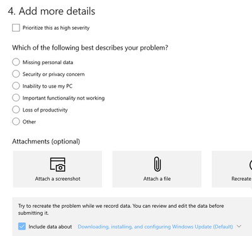
Task: Click the Attachments (optional) heading
Action: [x=46, y=142]
